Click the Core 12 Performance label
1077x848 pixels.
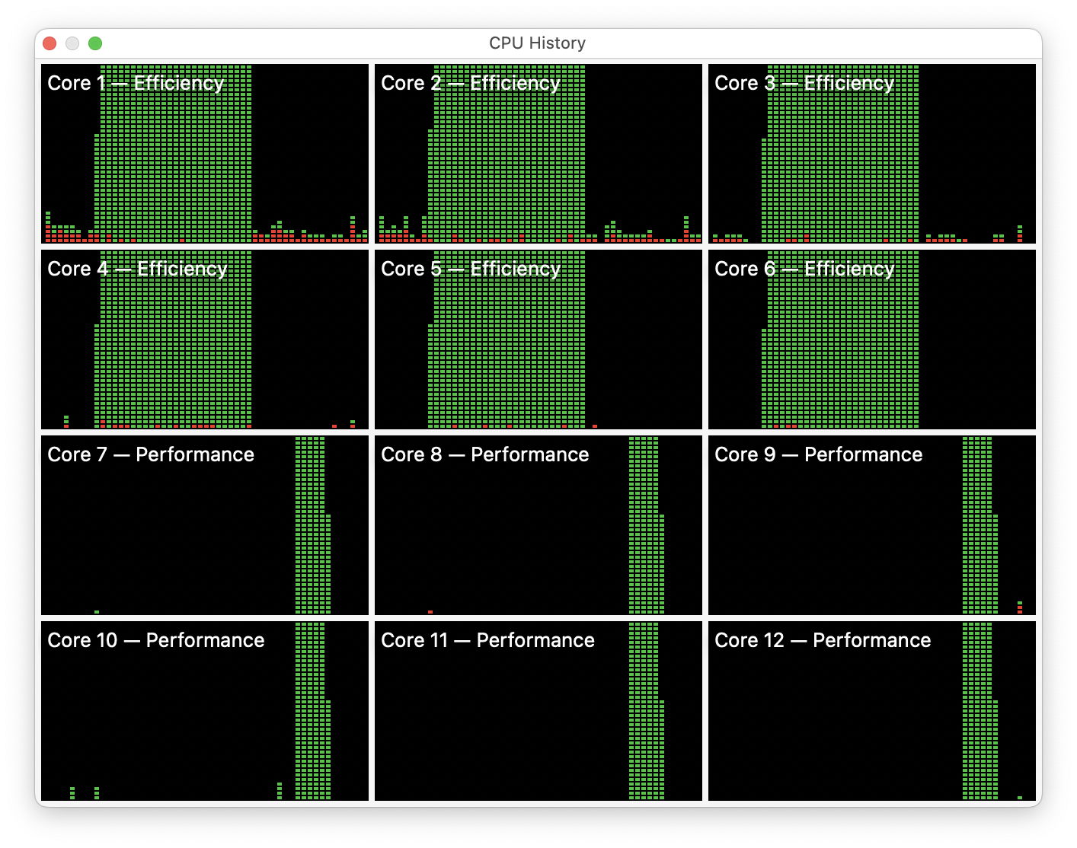pos(821,640)
